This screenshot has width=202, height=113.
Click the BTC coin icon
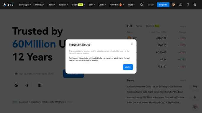click(x=129, y=38)
